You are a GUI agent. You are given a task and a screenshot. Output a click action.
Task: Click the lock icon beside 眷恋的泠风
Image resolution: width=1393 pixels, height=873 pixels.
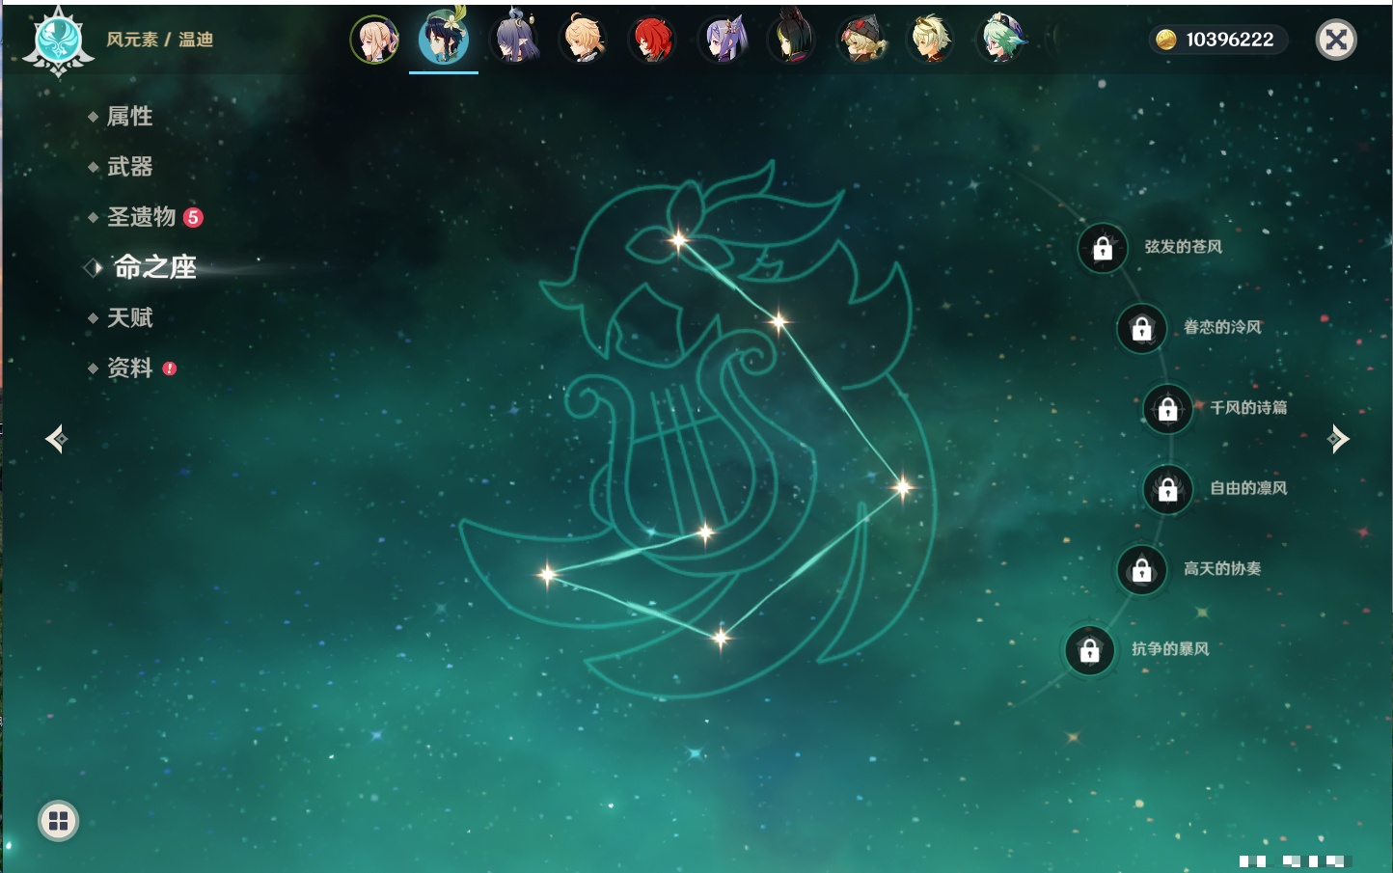point(1142,329)
